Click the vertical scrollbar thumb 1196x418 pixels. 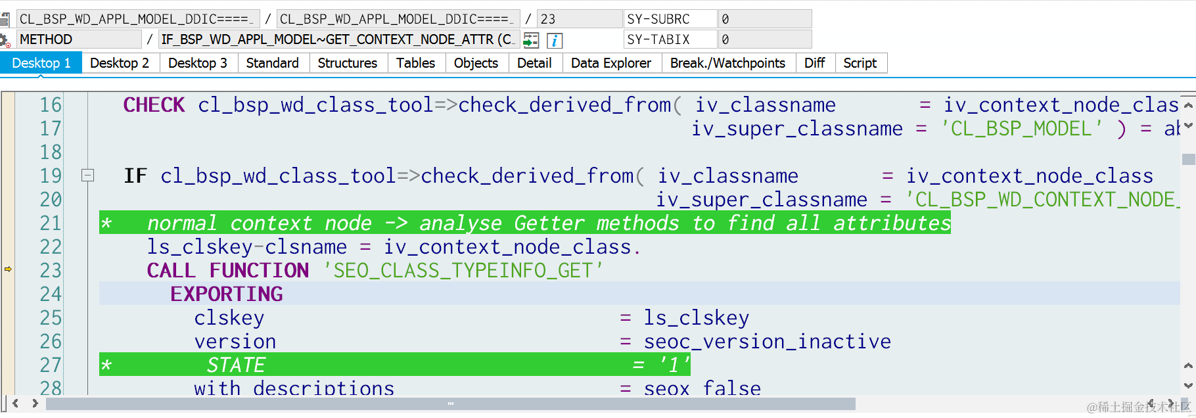tap(1188, 159)
